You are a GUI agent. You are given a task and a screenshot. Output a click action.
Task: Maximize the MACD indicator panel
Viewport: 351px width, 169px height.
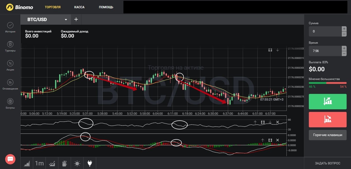coord(270,140)
